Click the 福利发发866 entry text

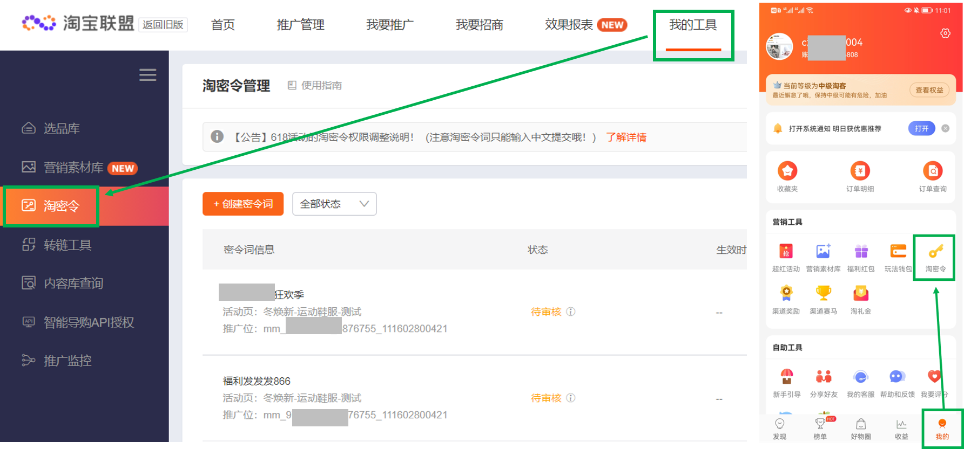(x=257, y=381)
